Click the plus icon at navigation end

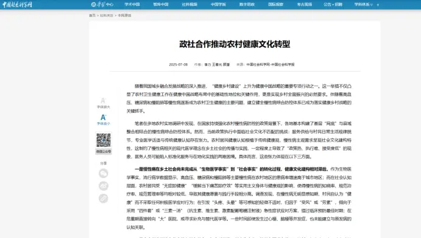pyautogui.click(x=378, y=4)
